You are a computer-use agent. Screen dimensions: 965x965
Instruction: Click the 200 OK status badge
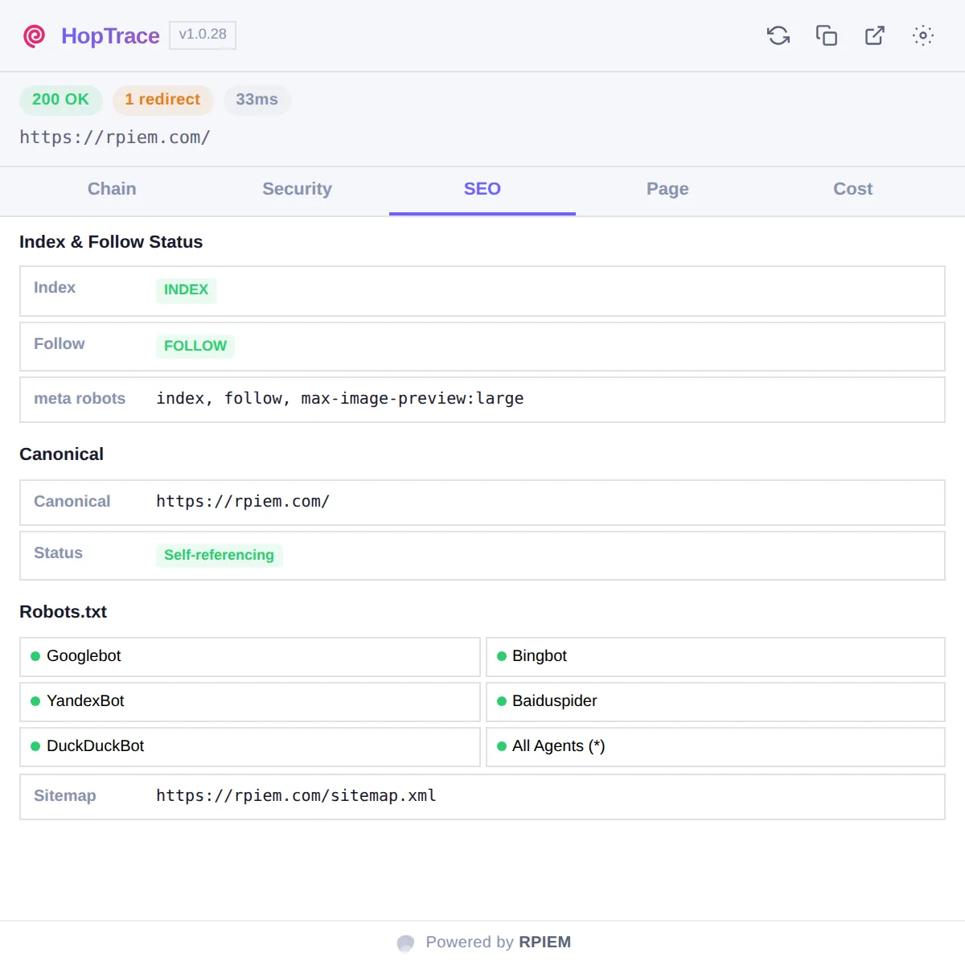pyautogui.click(x=60, y=100)
